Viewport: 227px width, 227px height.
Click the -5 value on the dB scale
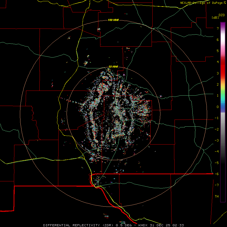tap(217, 163)
